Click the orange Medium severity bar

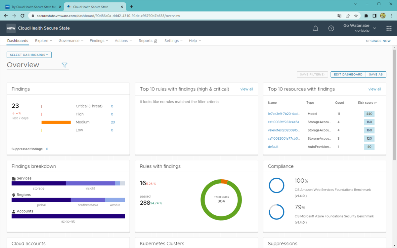pyautogui.click(x=56, y=122)
